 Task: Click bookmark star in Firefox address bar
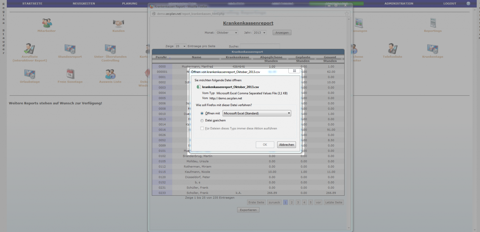tap(347, 14)
